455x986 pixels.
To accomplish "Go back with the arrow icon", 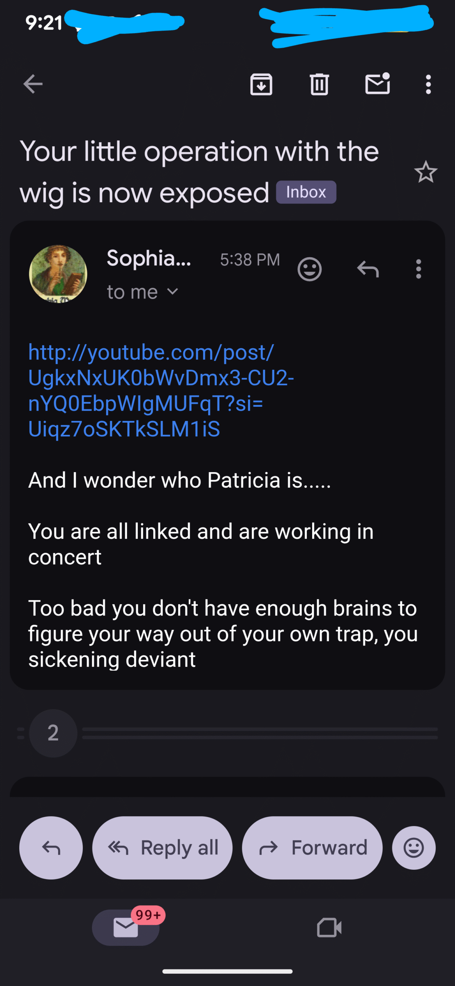I will 33,84.
